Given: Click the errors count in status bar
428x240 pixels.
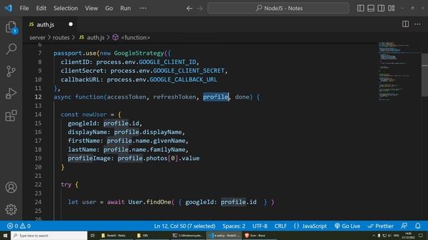Looking at the screenshot, I should (13, 226).
